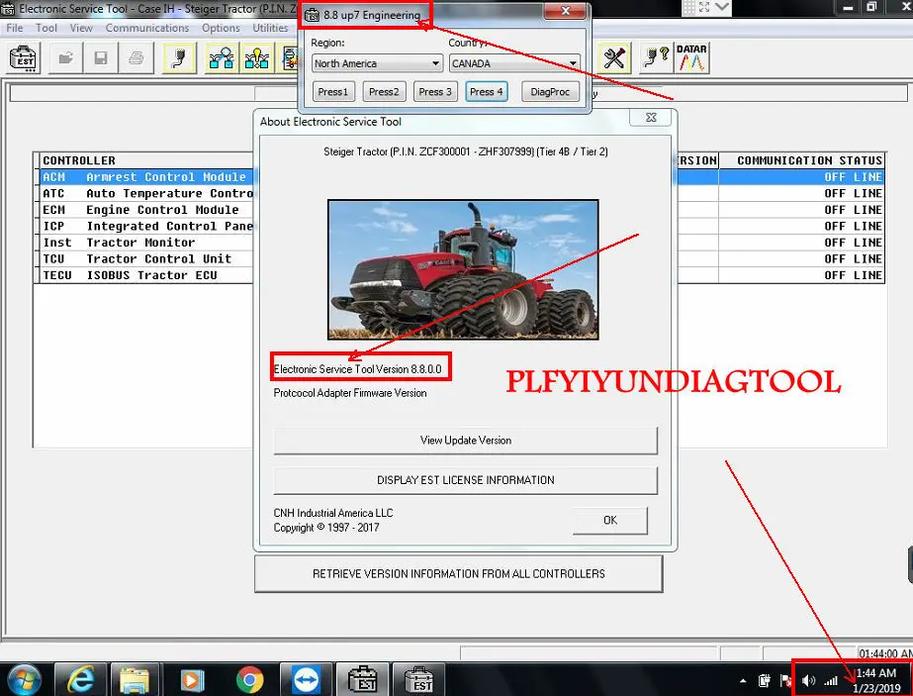
Task: Open the DATAR toolbar icon
Action: (x=691, y=58)
